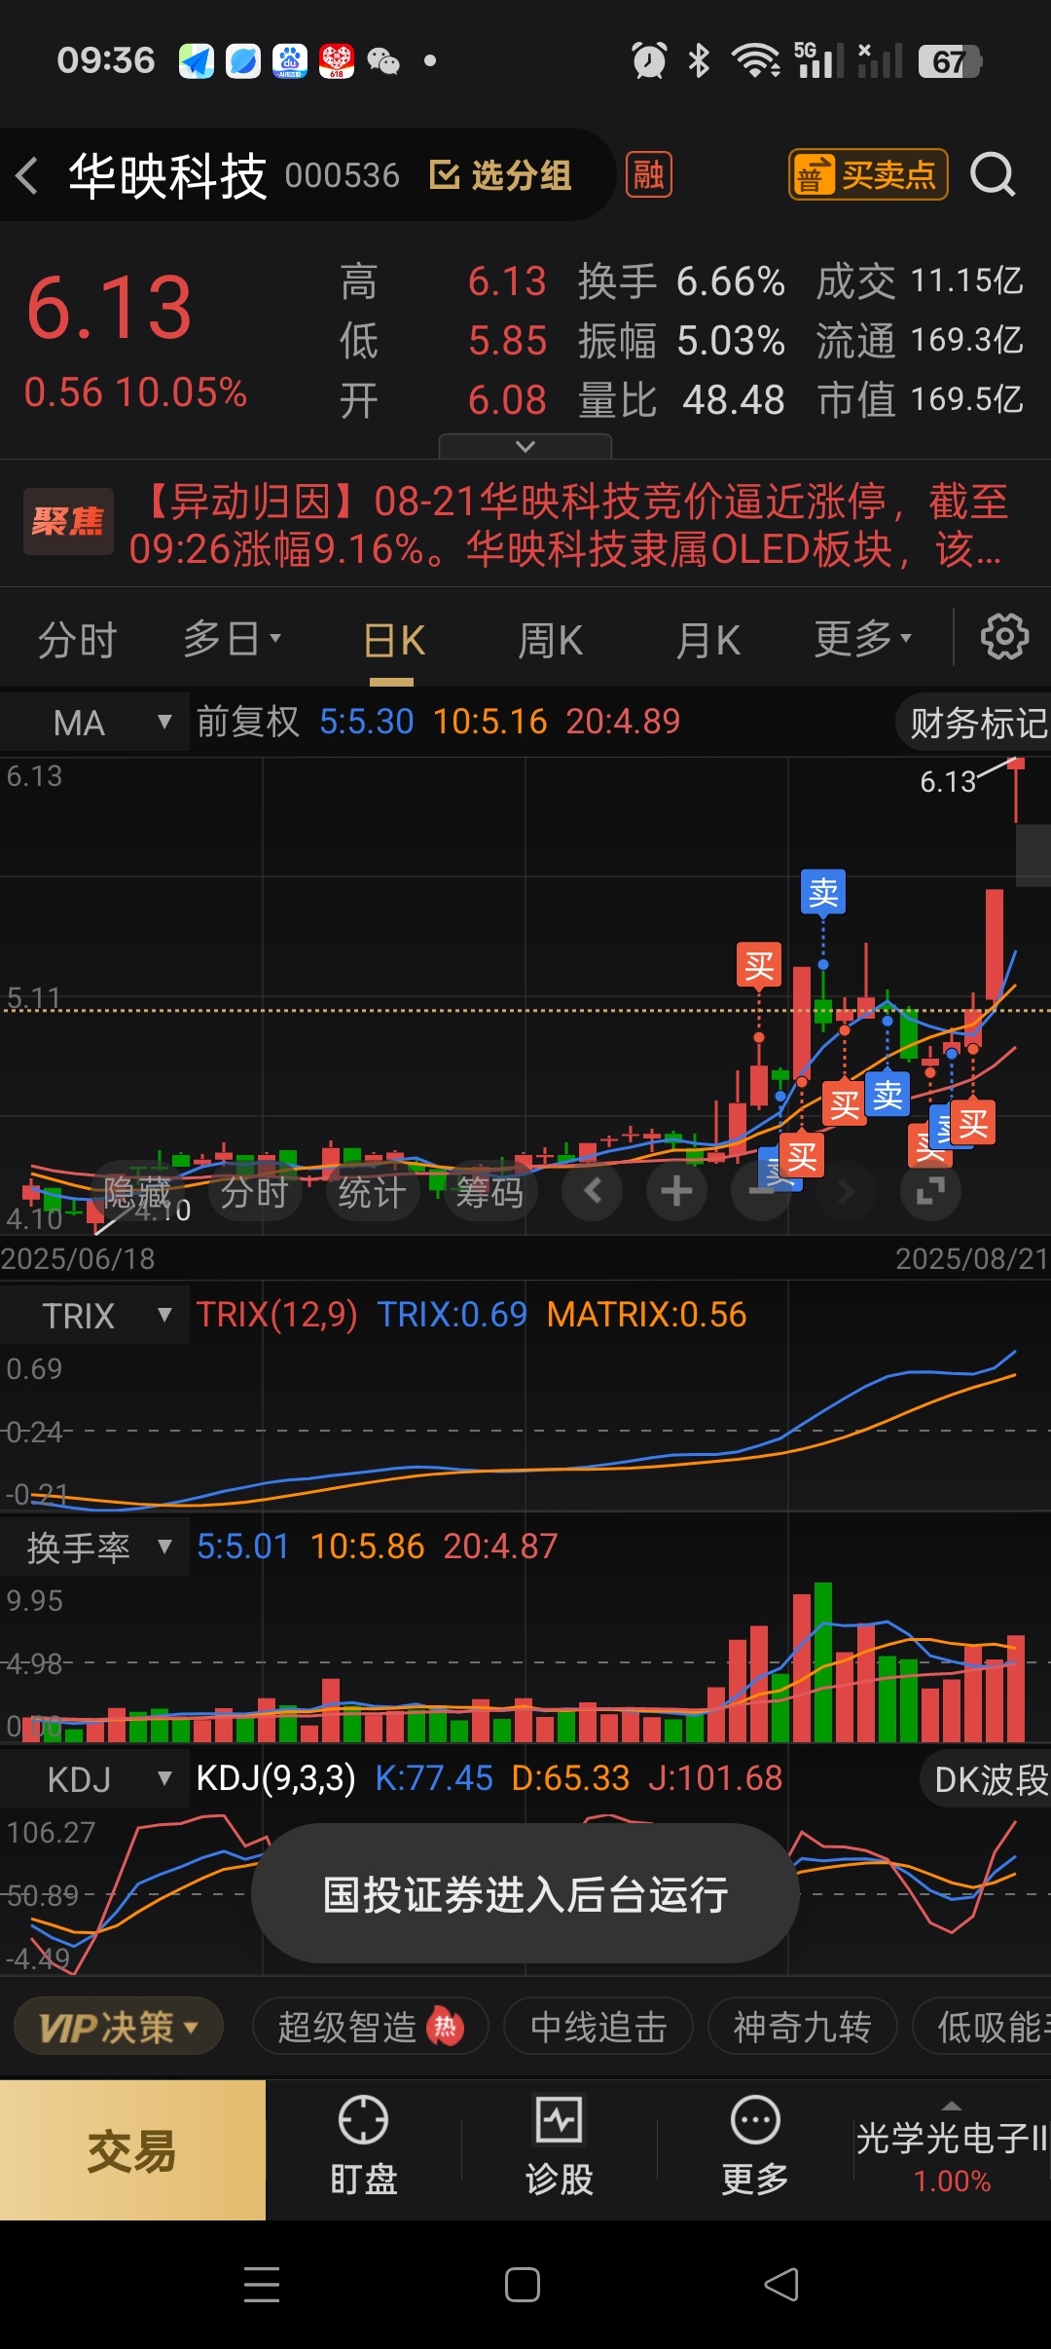The image size is (1051, 2349).
Task: Tap the 交易 trade button
Action: (132, 2150)
